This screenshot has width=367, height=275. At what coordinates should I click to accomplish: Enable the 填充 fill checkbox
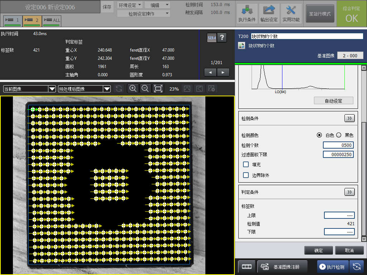pyautogui.click(x=246, y=164)
